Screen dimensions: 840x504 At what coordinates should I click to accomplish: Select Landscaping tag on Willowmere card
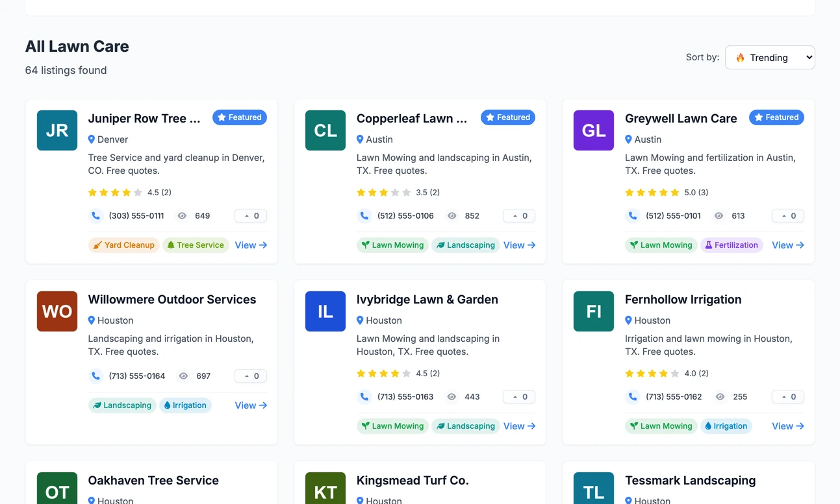tap(122, 405)
